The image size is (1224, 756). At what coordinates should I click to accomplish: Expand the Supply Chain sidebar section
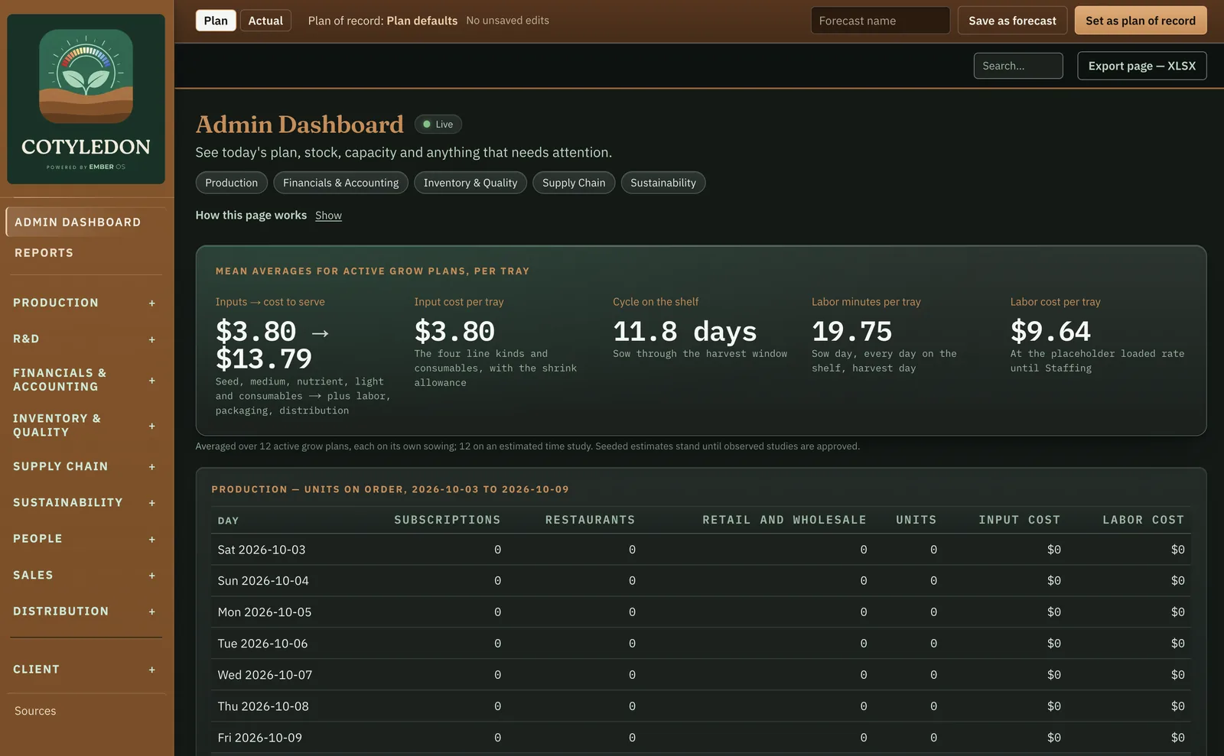[84, 466]
